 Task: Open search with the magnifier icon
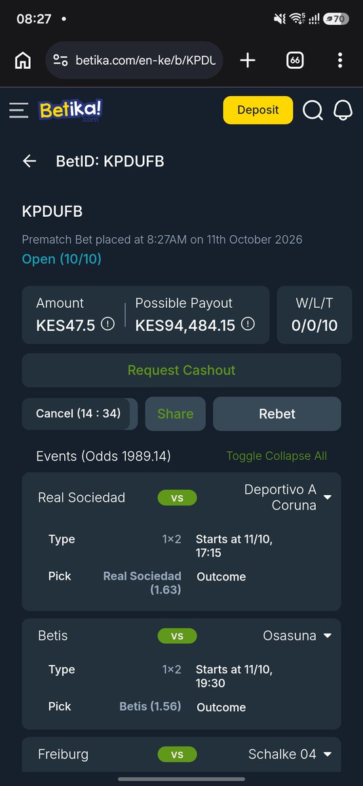(x=313, y=110)
